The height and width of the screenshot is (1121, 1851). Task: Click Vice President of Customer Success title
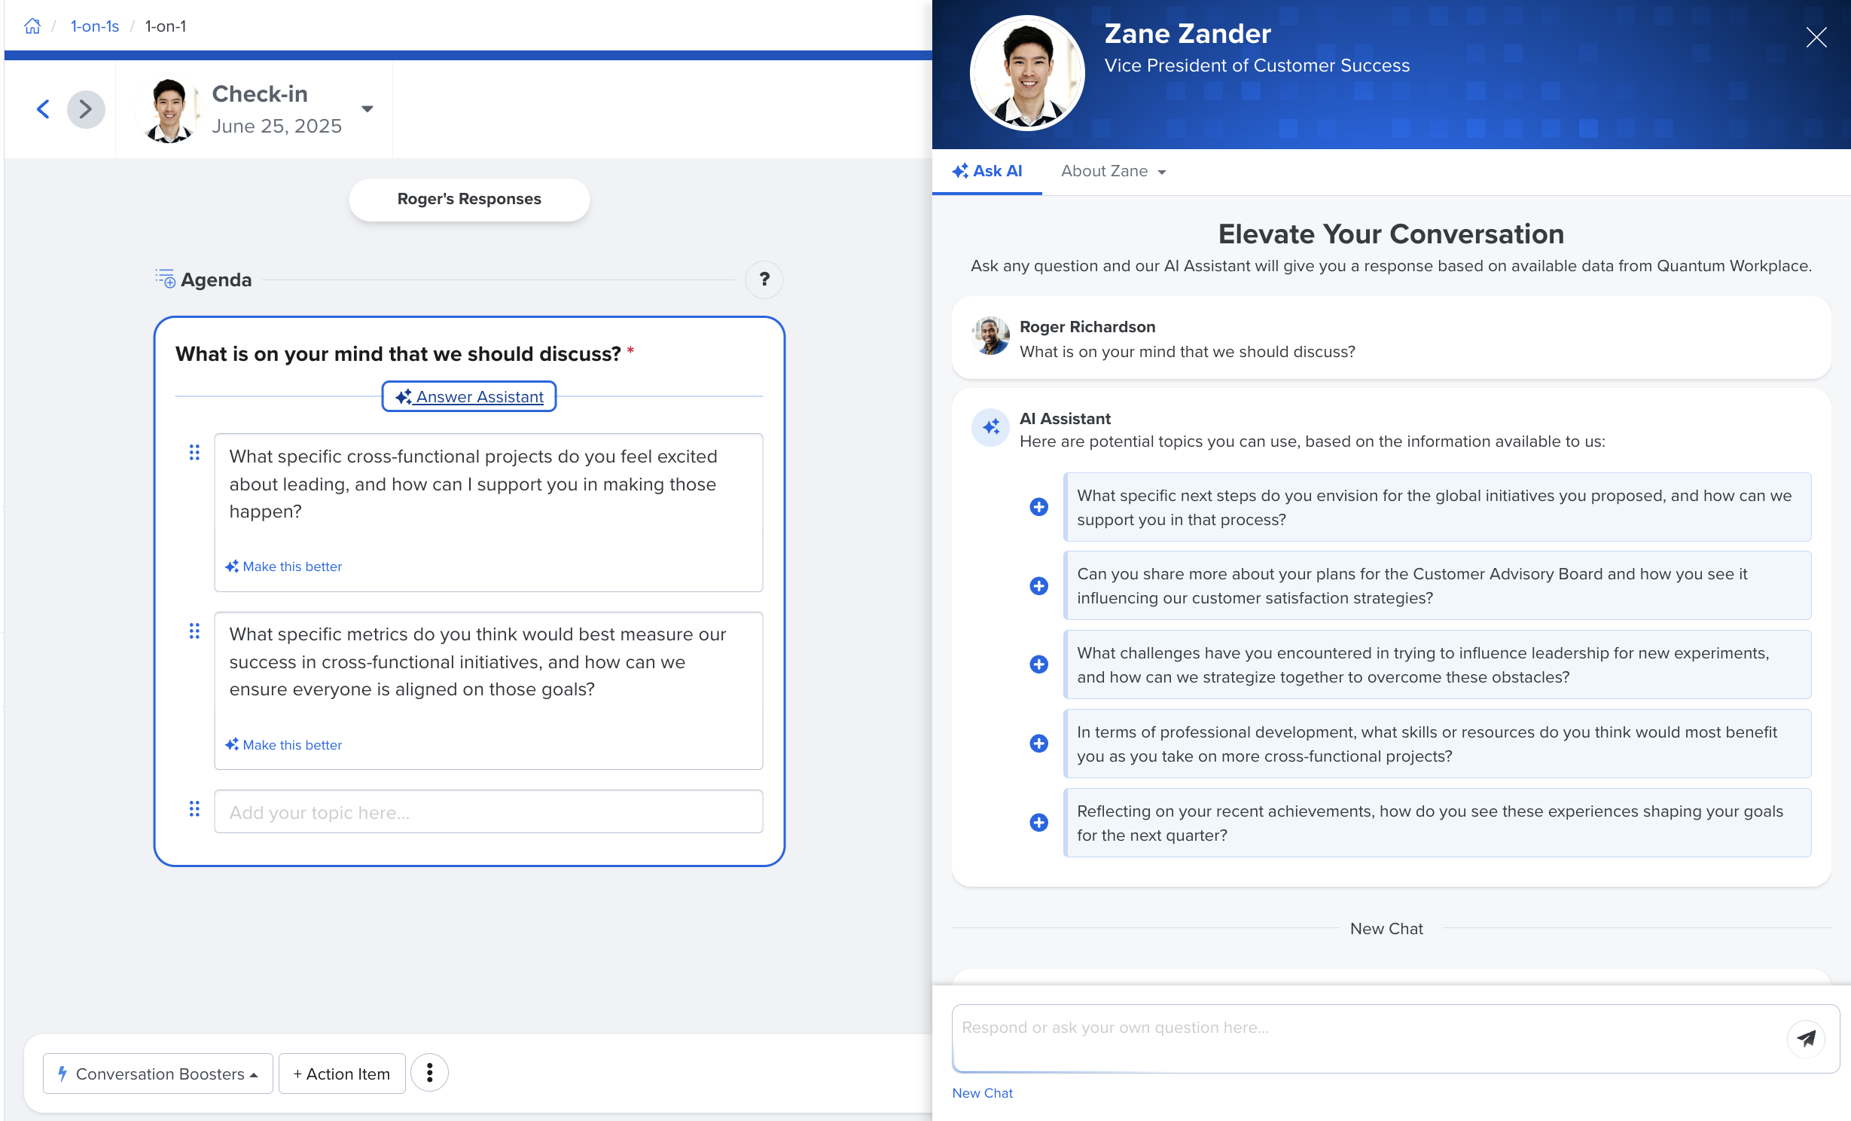pyautogui.click(x=1257, y=66)
